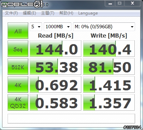Minimize the benchmark window

point(110,3)
